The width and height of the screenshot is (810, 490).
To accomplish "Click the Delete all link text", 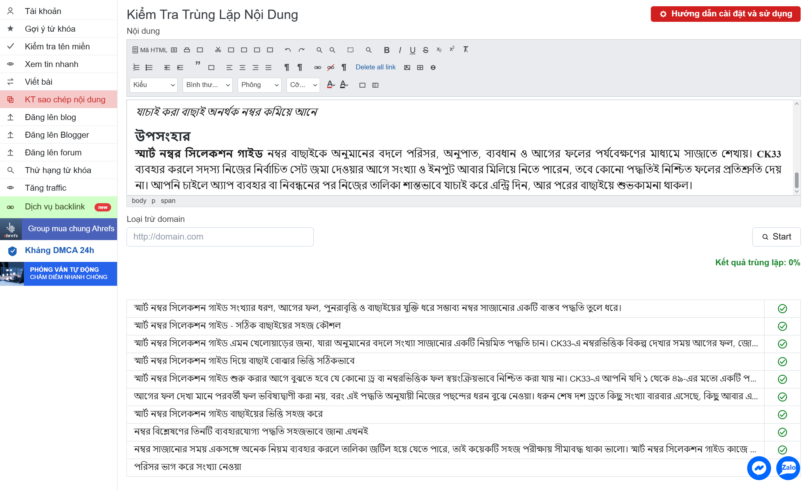I will point(375,67).
